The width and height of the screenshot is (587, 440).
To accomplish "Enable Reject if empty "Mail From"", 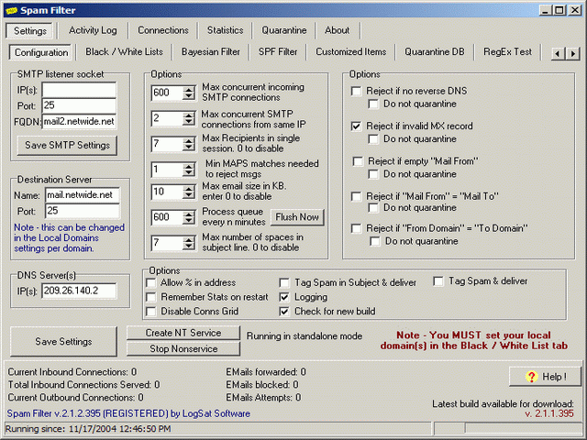I will coord(358,161).
